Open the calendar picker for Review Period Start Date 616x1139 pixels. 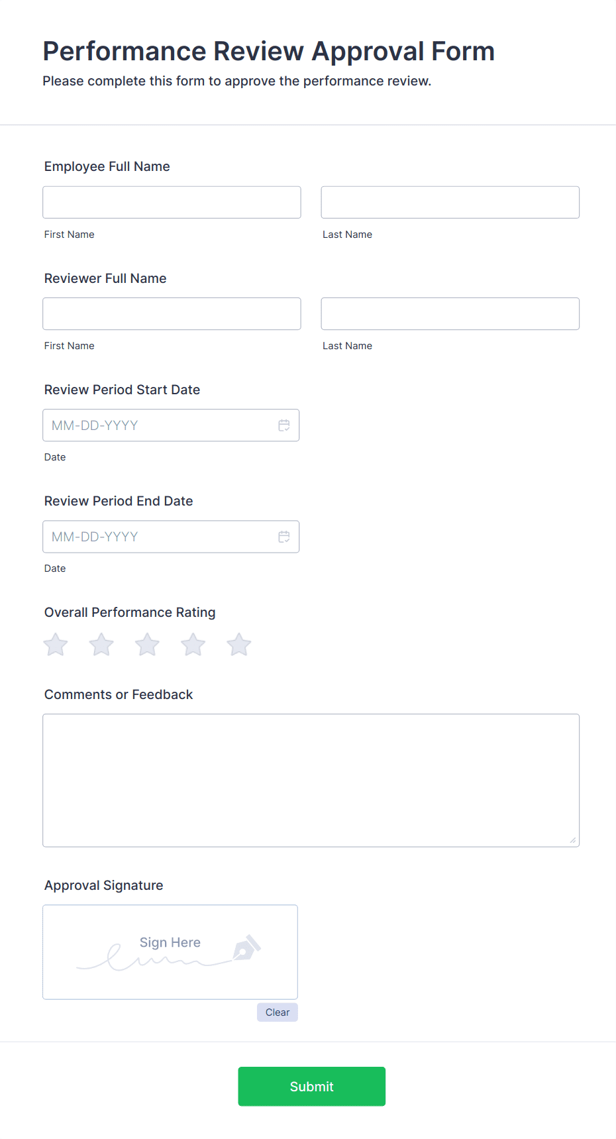click(x=284, y=425)
